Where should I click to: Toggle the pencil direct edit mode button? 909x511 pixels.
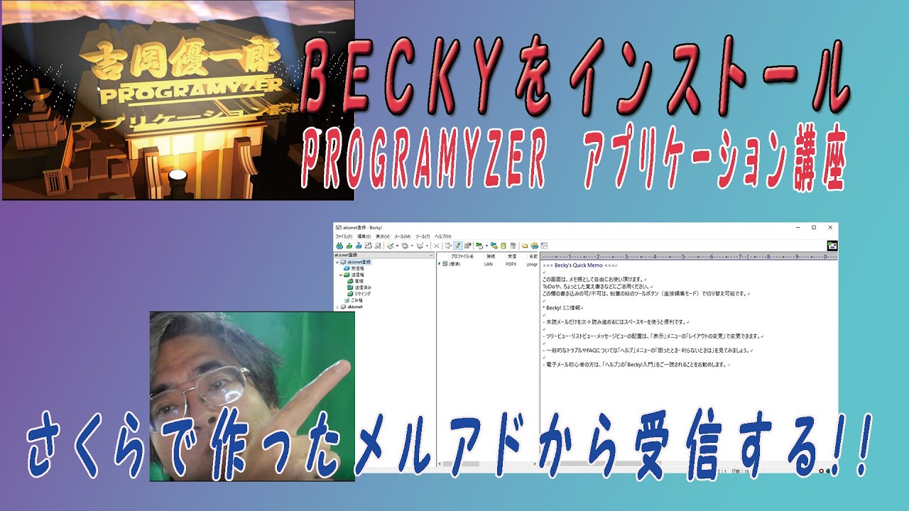(457, 246)
